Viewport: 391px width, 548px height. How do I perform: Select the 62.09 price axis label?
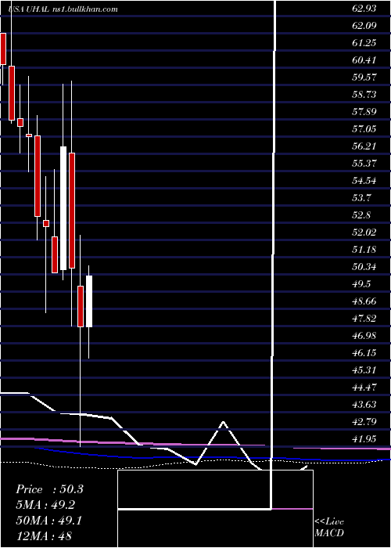[364, 26]
